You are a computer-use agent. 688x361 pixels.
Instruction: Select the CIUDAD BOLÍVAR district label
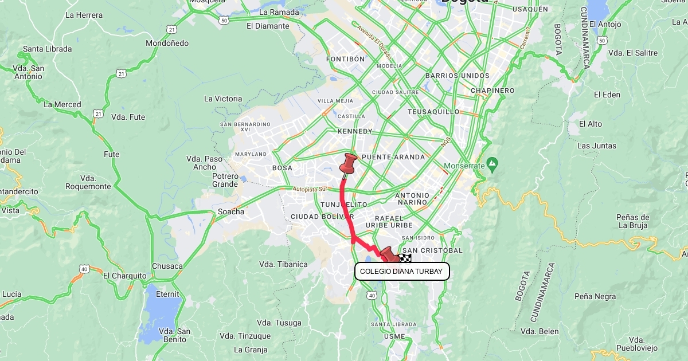click(322, 217)
